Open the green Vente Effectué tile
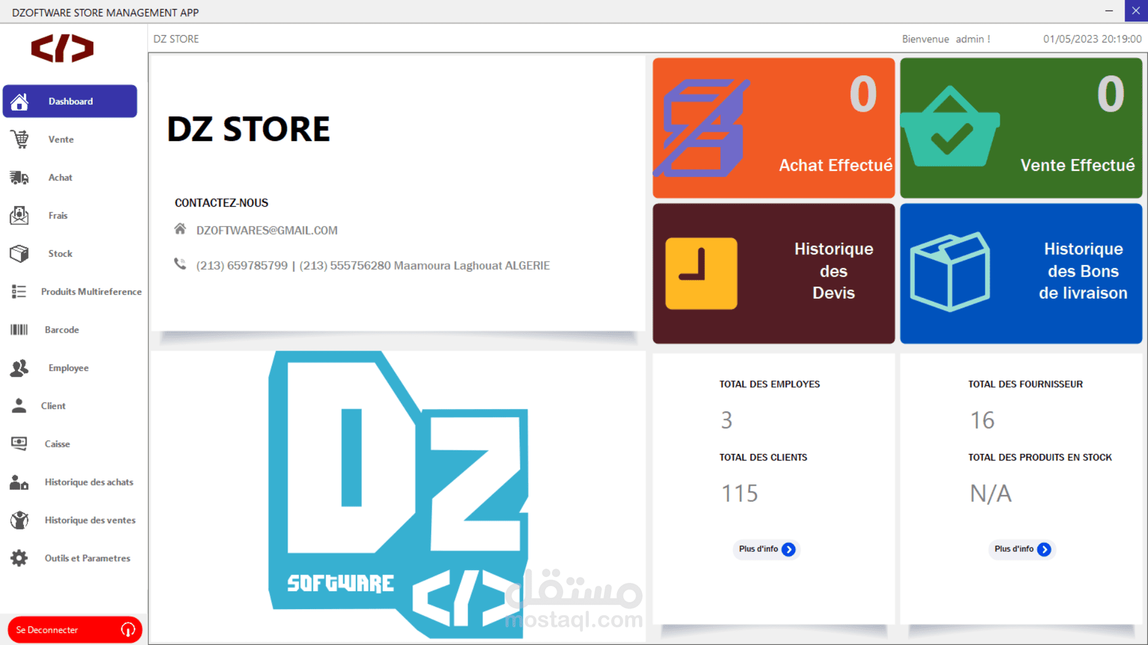The height and width of the screenshot is (645, 1148). [1021, 128]
